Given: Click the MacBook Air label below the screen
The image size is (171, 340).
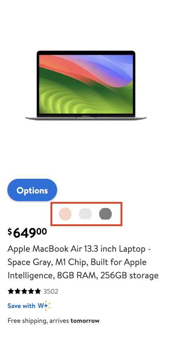Looking at the screenshot, I should click(x=86, y=116).
